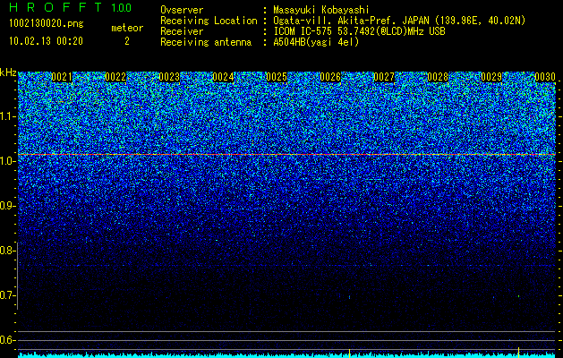Click time marker 0022
The image size is (563, 358).
point(115,77)
